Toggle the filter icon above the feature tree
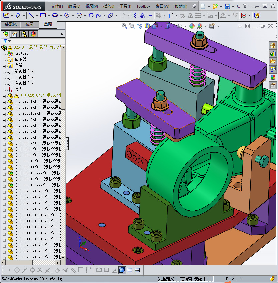Image resolution: width=278 pixels, height=283 pixels. tap(5, 40)
